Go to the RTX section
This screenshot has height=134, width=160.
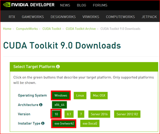(12, 17)
